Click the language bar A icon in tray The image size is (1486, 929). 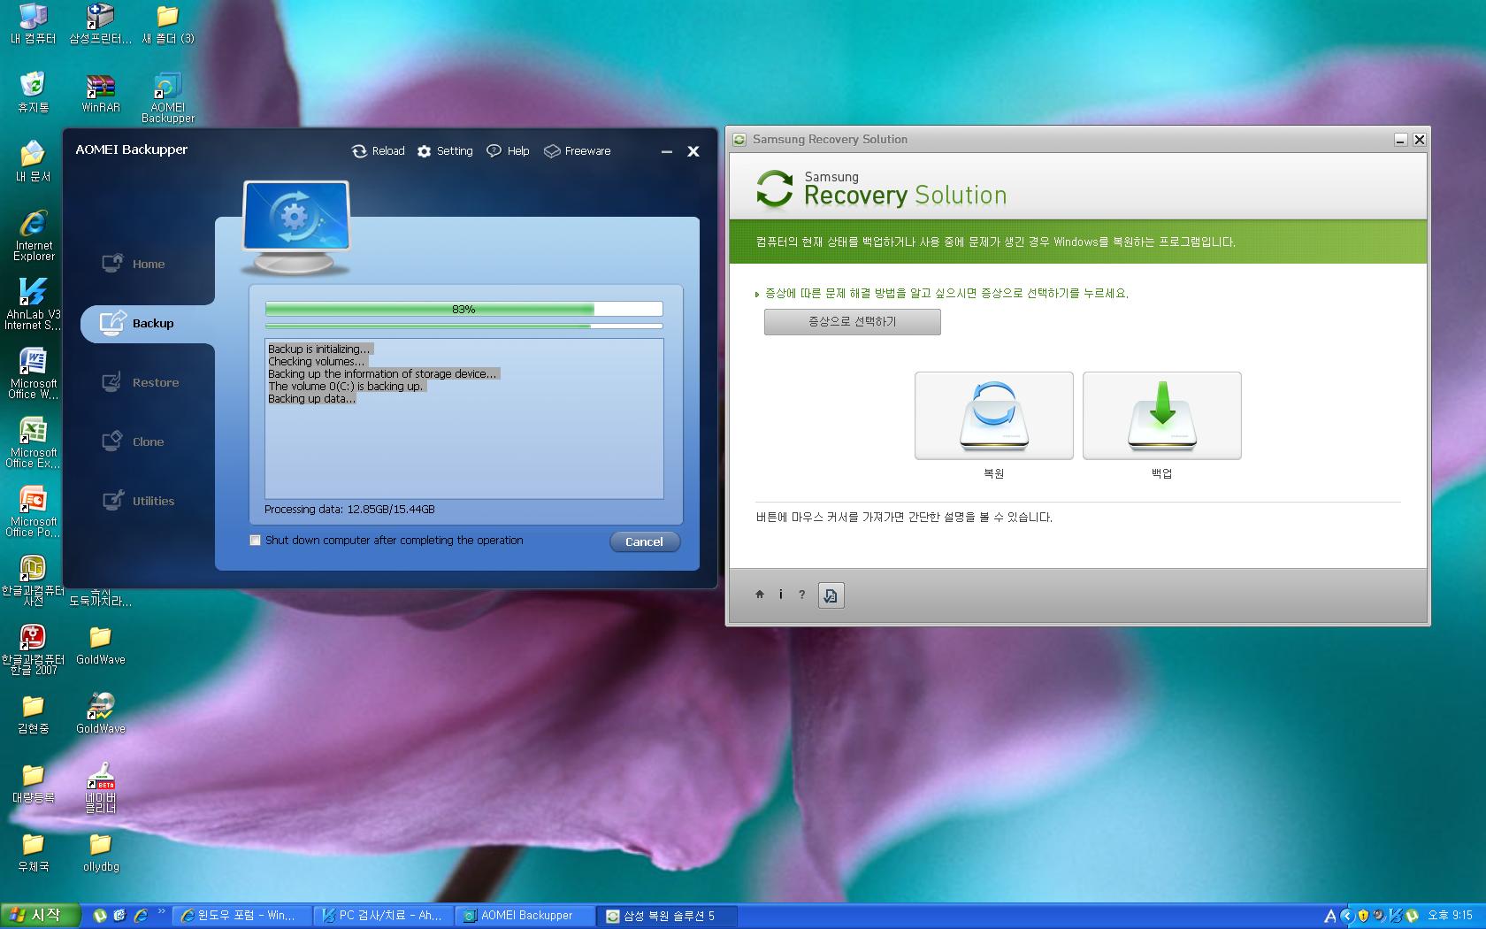point(1329,917)
